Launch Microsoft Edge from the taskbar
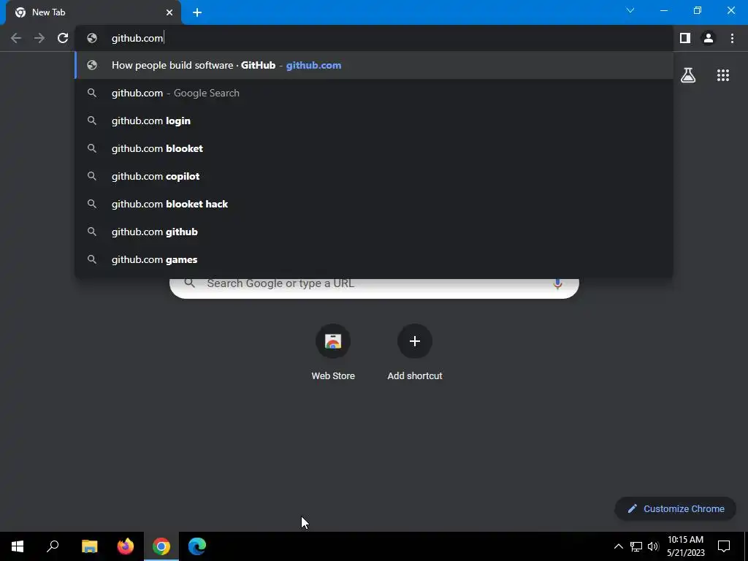The height and width of the screenshot is (561, 748). click(197, 546)
